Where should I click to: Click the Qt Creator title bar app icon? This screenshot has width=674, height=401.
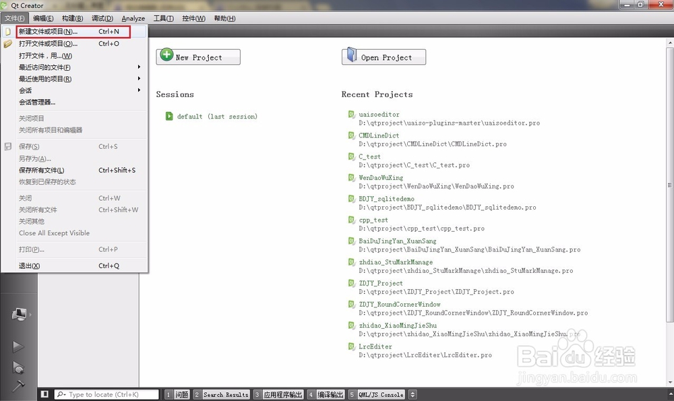[x=4, y=5]
